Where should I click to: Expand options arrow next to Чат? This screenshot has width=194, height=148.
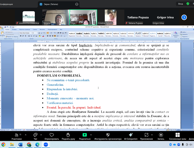click(42, 134)
